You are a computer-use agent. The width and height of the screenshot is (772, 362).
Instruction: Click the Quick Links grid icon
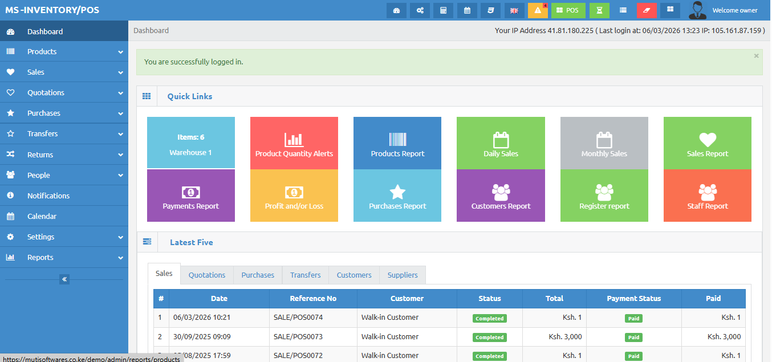pyautogui.click(x=147, y=96)
